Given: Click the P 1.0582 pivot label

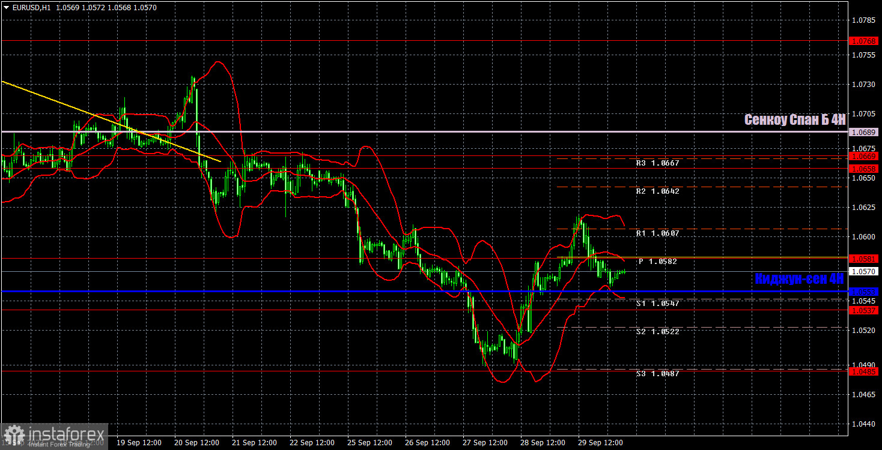Looking at the screenshot, I should 658,261.
